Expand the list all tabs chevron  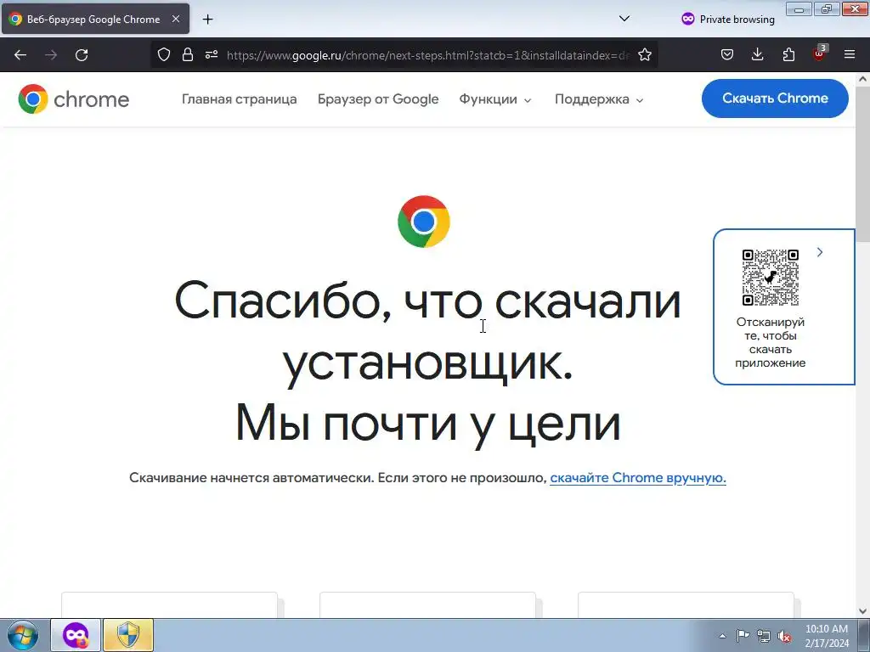point(624,19)
